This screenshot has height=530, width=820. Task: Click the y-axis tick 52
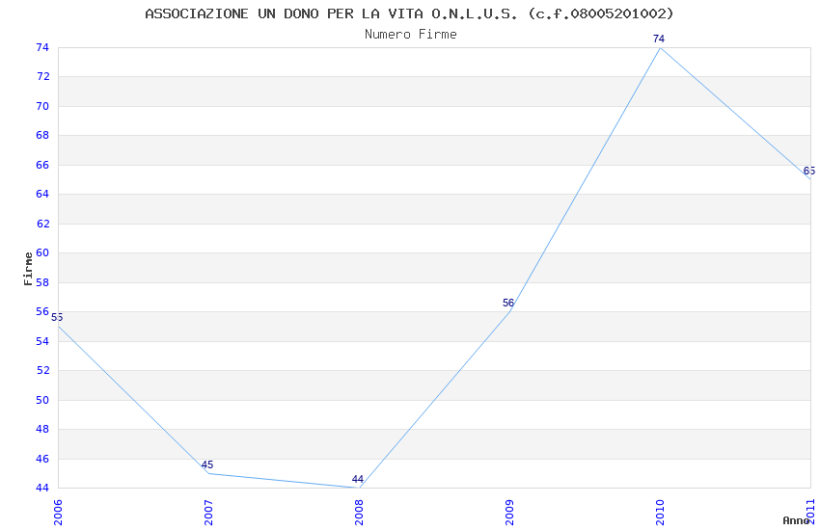42,370
